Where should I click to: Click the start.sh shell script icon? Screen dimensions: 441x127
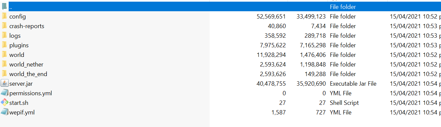click(4, 103)
